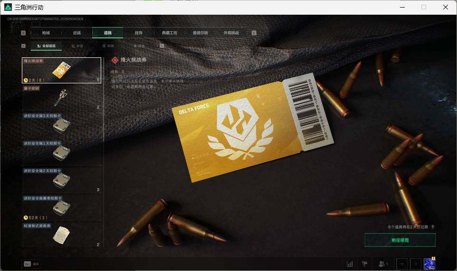Click the flag icon in bottom bar
The image size is (457, 271).
click(x=365, y=264)
